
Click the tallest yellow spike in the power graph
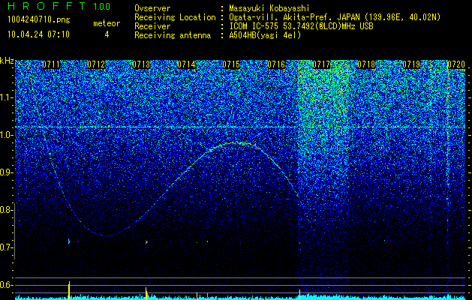coord(69,290)
